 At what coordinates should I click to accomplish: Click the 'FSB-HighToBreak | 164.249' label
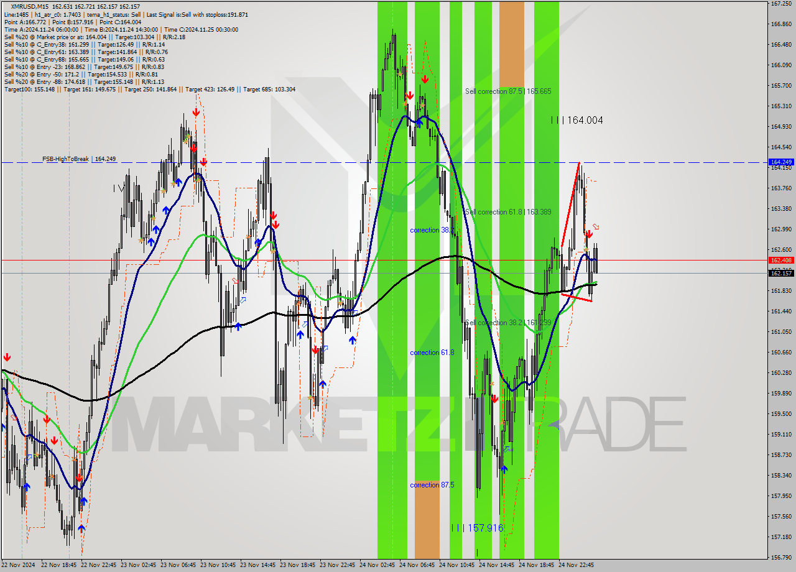79,159
